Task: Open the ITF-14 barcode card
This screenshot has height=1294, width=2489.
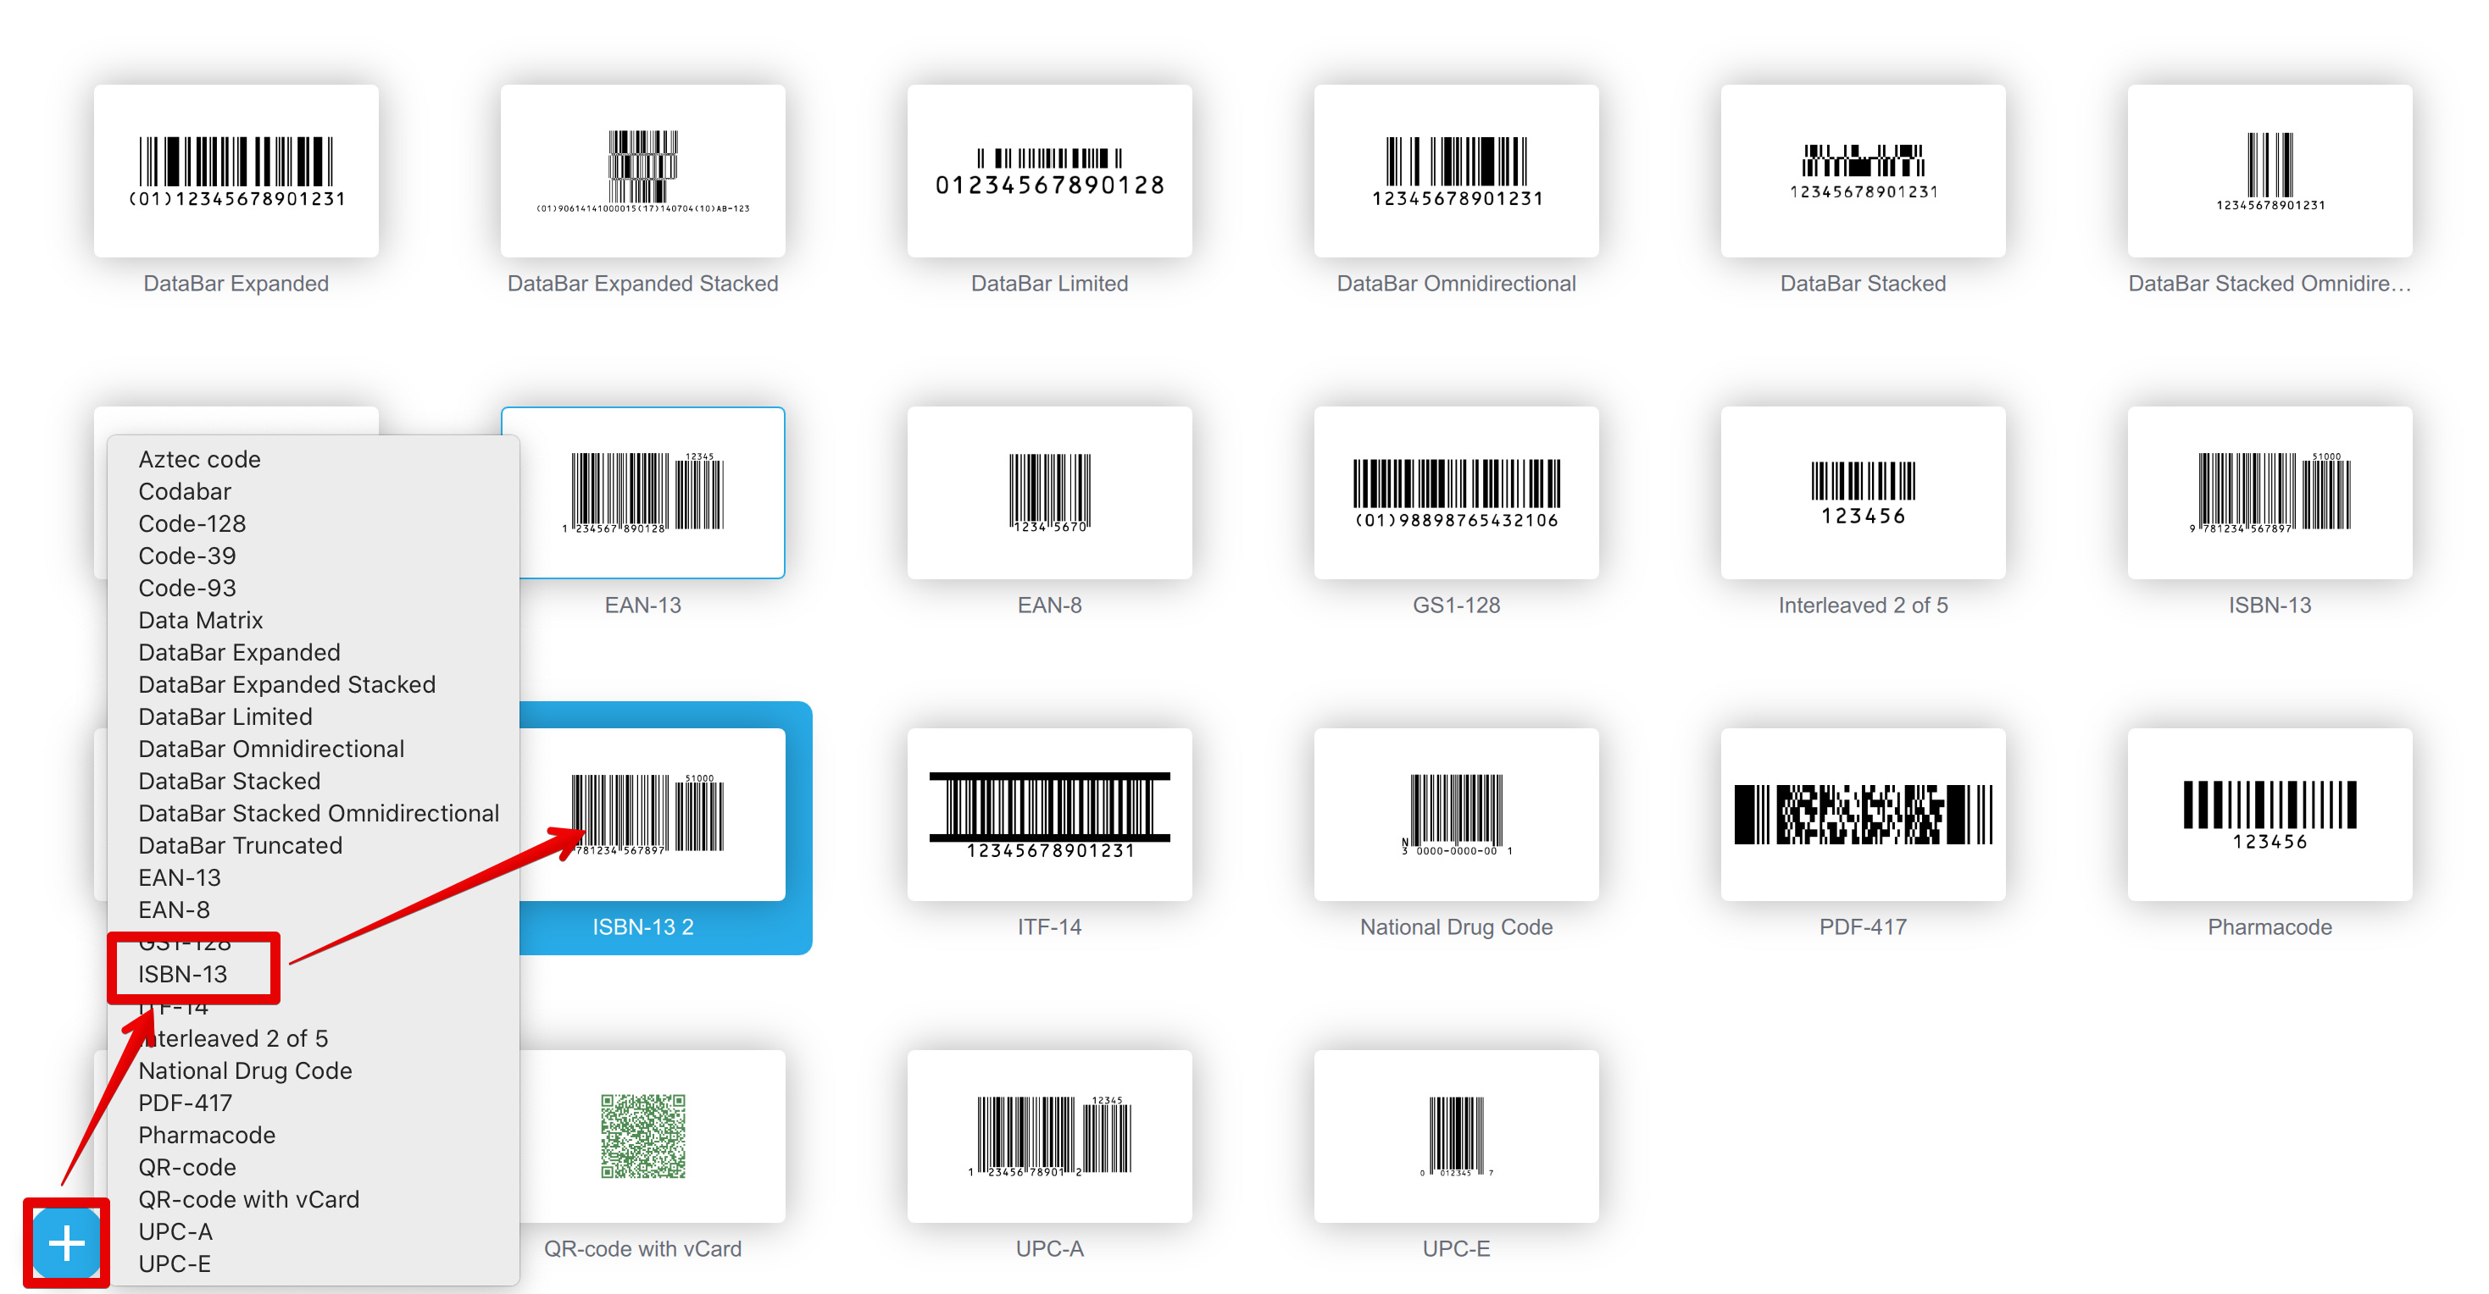Action: point(1049,814)
